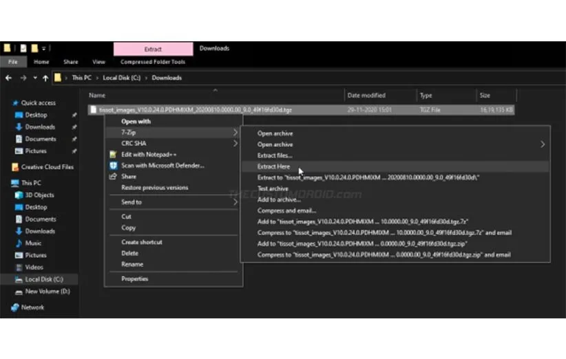Click the up arrow to parent folder
The height and width of the screenshot is (359, 566).
click(x=45, y=78)
